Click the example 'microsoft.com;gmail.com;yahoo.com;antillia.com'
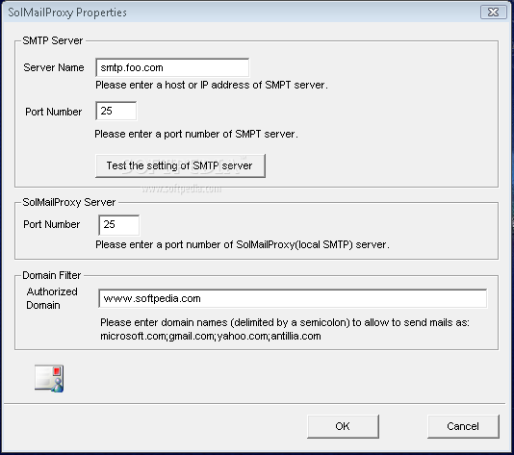Viewport: 514px width, 455px height. (211, 337)
